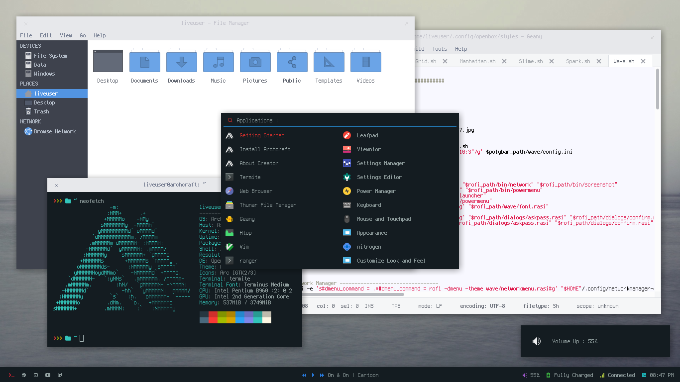
Task: Open About Creator in the launcher
Action: 281,163
